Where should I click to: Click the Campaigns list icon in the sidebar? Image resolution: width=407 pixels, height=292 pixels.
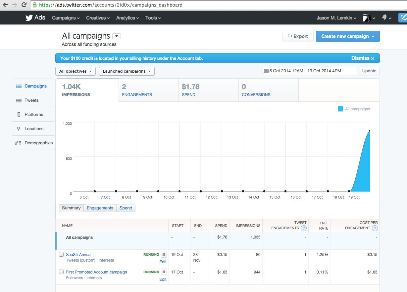[x=19, y=86]
